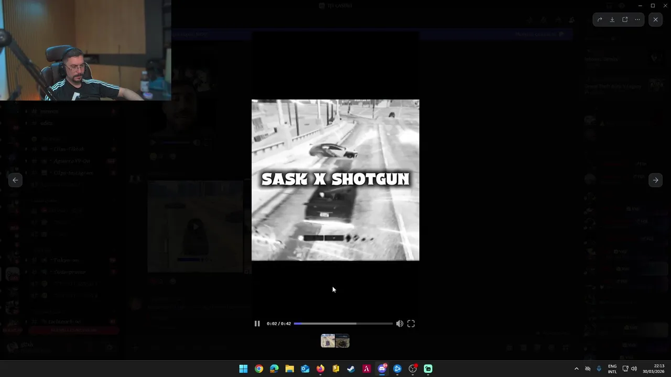This screenshot has width=671, height=377.
Task: Open the system volume control
Action: [x=634, y=369]
